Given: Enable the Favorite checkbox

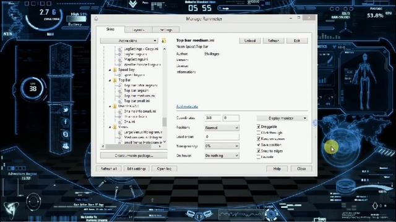Looking at the screenshot, I should [259, 157].
